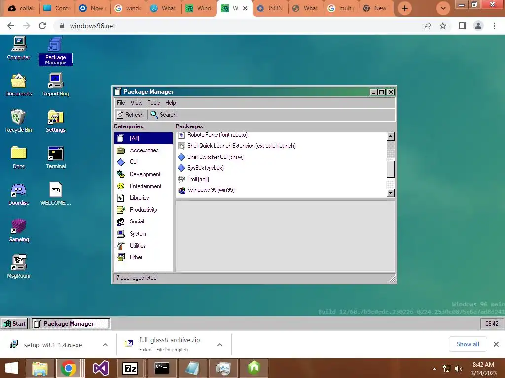Viewport: 505px width, 378px height.
Task: Select Windows 95 (win95) package
Action: coord(281,190)
